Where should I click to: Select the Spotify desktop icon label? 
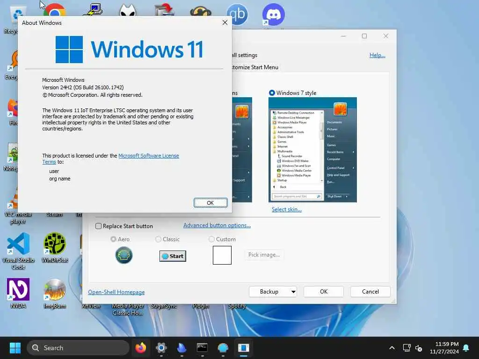(x=237, y=306)
